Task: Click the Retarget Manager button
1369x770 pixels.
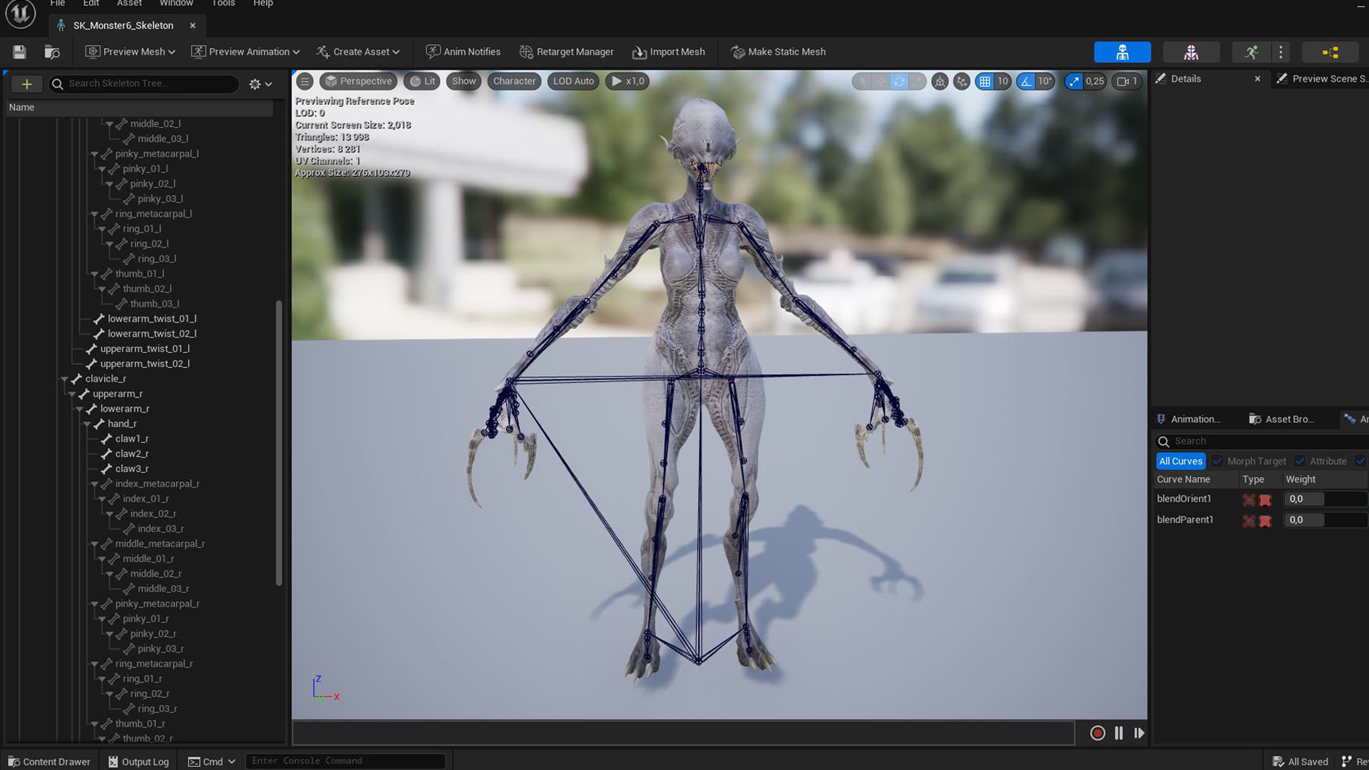Action: click(x=567, y=52)
